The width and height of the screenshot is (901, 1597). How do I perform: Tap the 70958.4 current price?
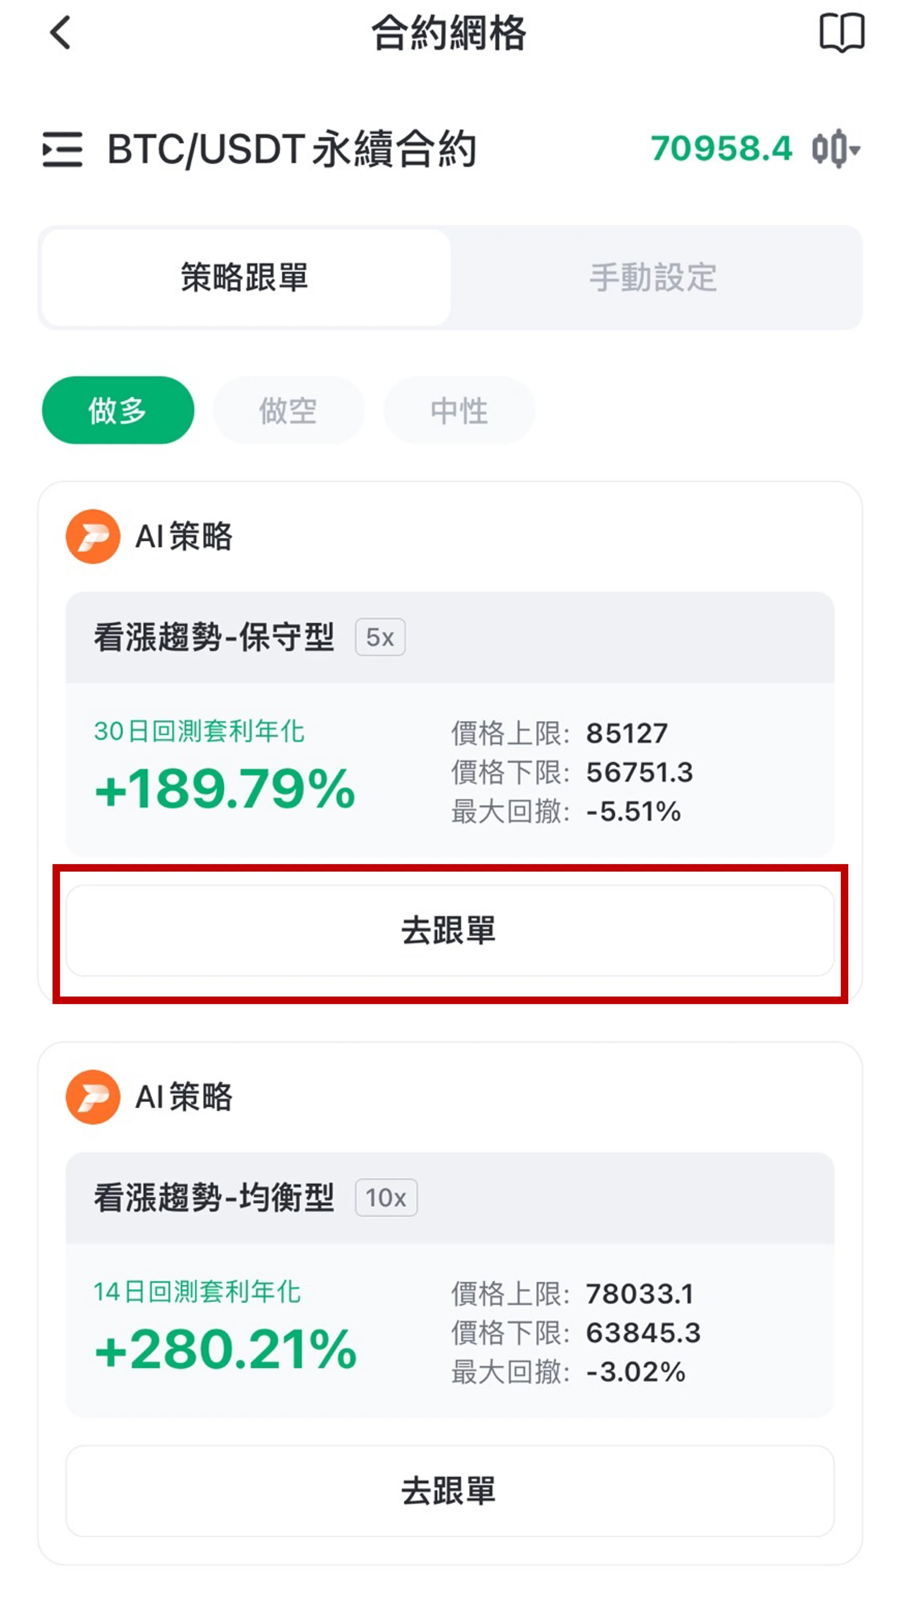point(721,149)
